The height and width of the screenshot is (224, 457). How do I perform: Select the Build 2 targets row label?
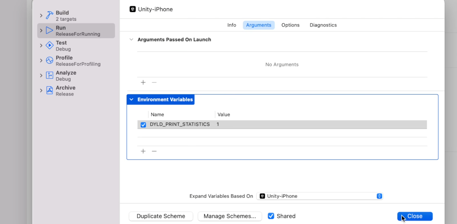(66, 16)
